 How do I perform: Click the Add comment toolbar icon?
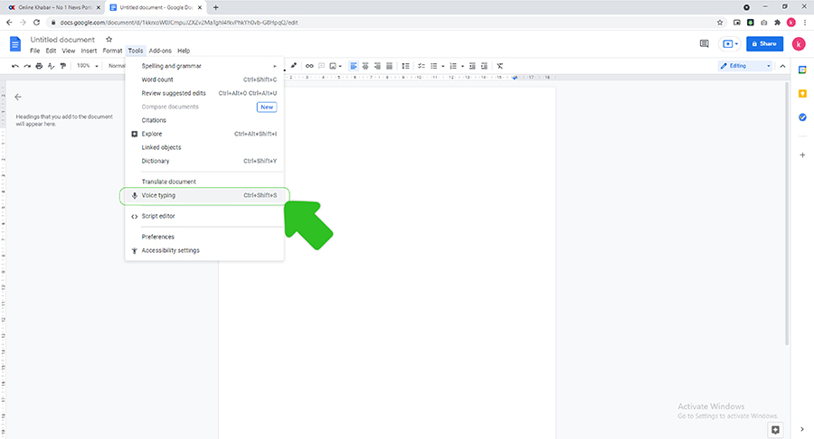click(x=321, y=66)
